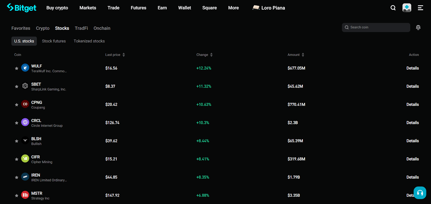Open Details for CPNG
Viewport: 431px width, 204px height.
[412, 105]
